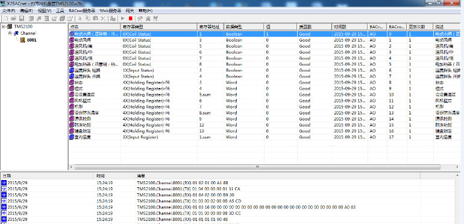Click the toolbar icon right after Delete X

tap(113, 19)
